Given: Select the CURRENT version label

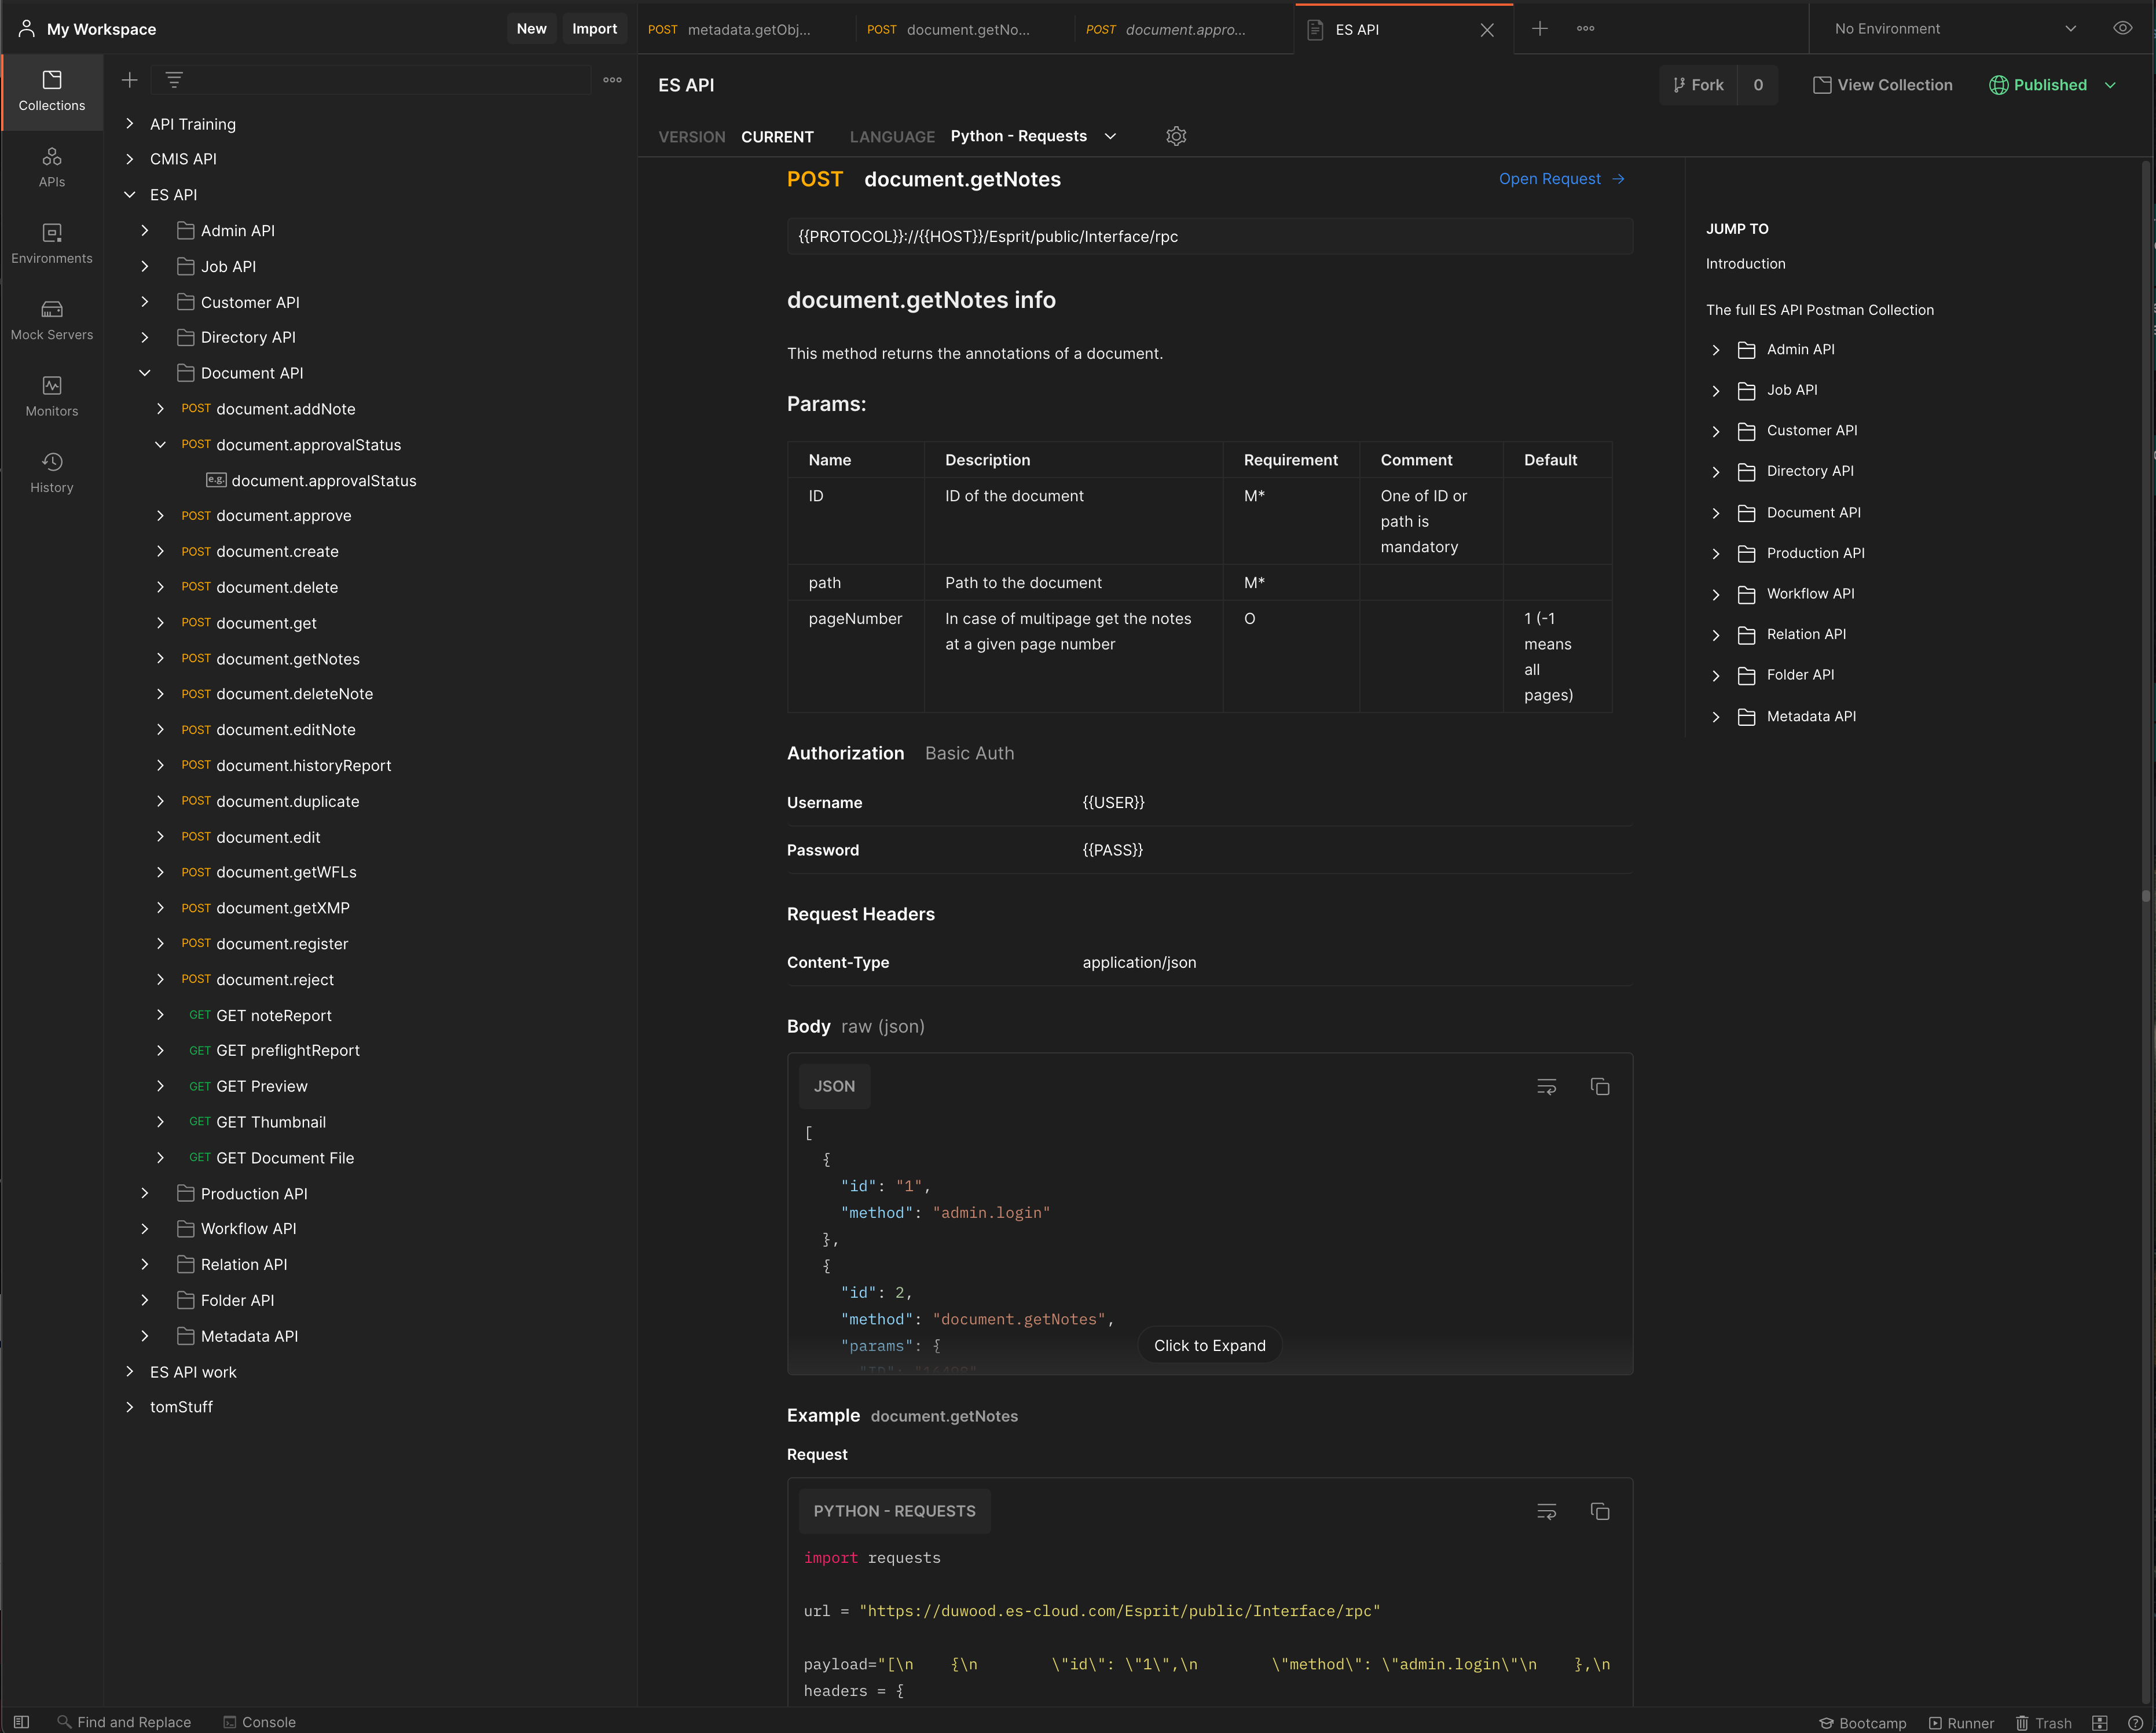Looking at the screenshot, I should (777, 137).
